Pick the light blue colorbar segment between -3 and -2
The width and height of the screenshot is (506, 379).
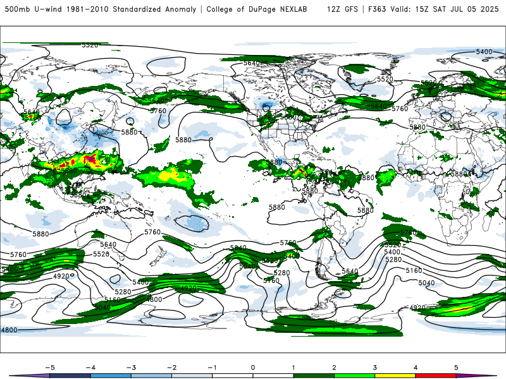(151, 376)
